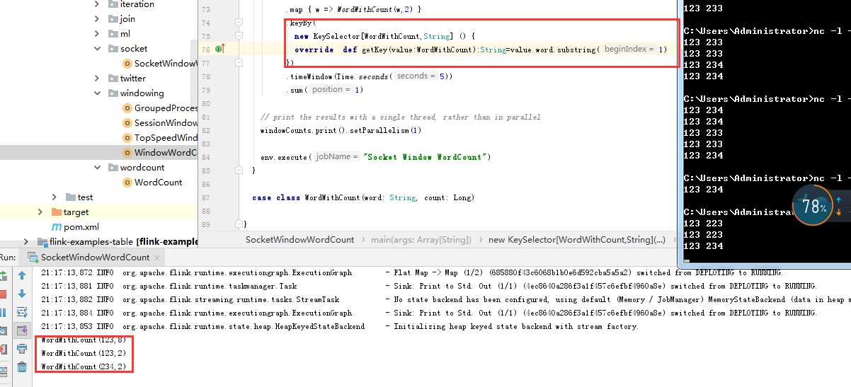Expand the target folder
This screenshot has width=851, height=387.
pyautogui.click(x=40, y=212)
